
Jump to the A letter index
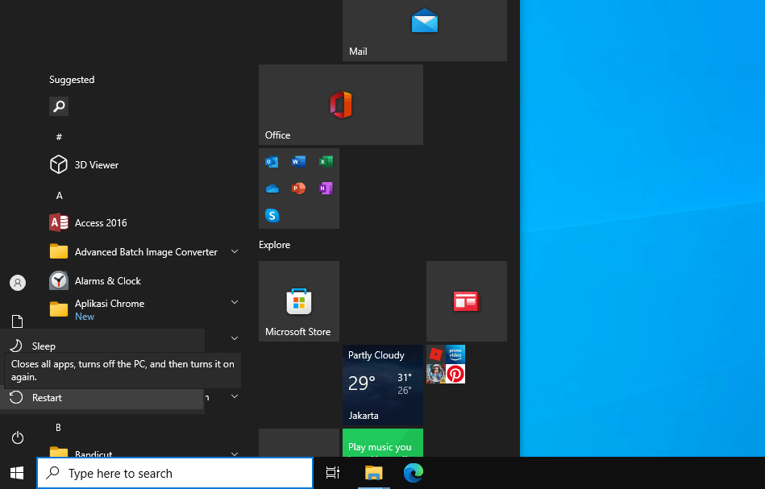click(59, 196)
